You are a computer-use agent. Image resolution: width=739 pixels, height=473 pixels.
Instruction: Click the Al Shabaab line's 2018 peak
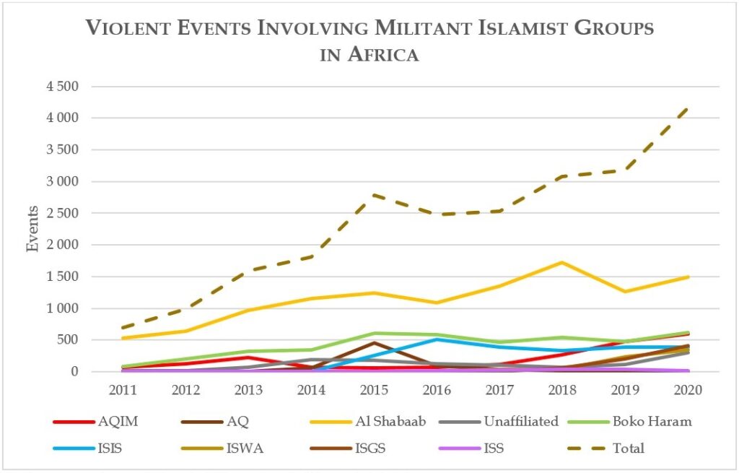click(x=562, y=262)
